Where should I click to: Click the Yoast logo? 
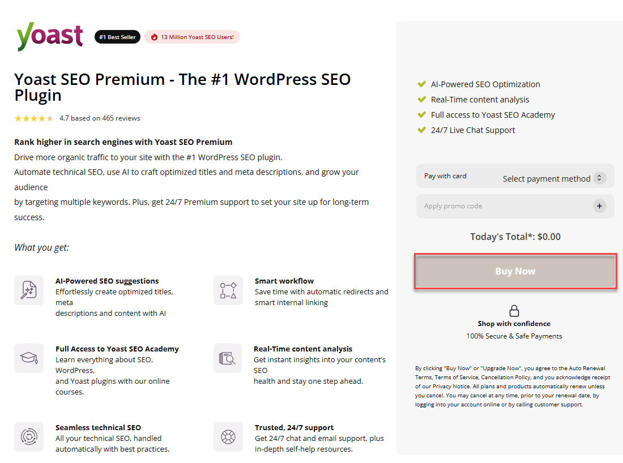coord(49,36)
